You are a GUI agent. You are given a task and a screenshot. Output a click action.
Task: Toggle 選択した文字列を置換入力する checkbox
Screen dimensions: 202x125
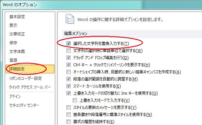(x=68, y=44)
